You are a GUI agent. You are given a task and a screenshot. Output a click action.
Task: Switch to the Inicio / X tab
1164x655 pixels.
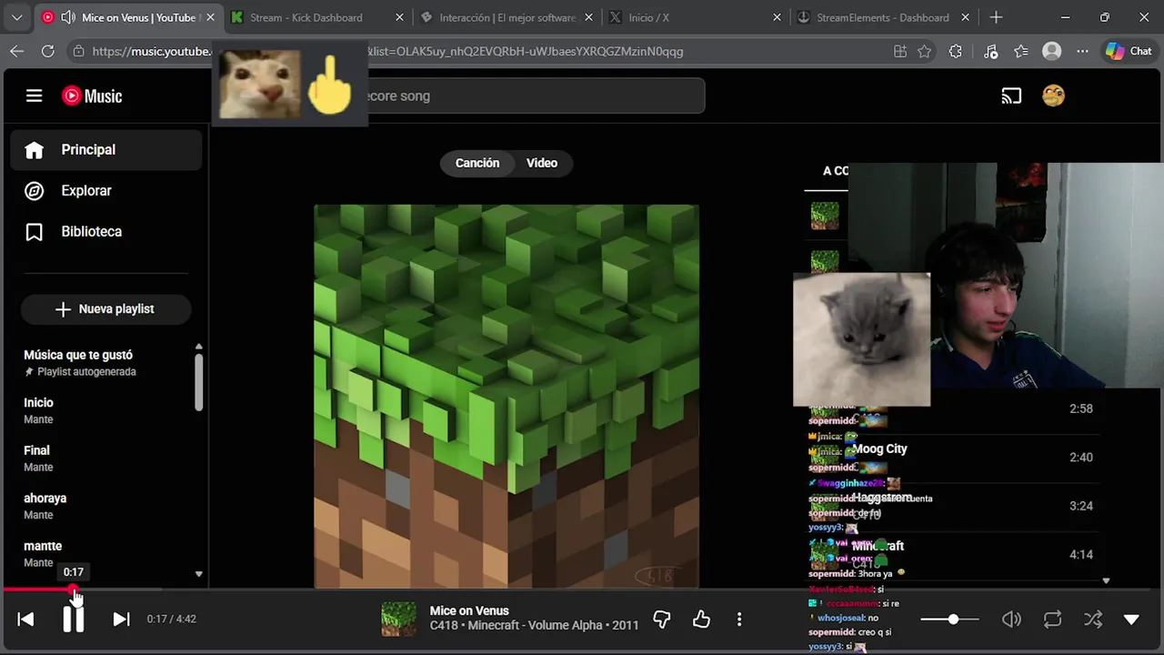[649, 17]
